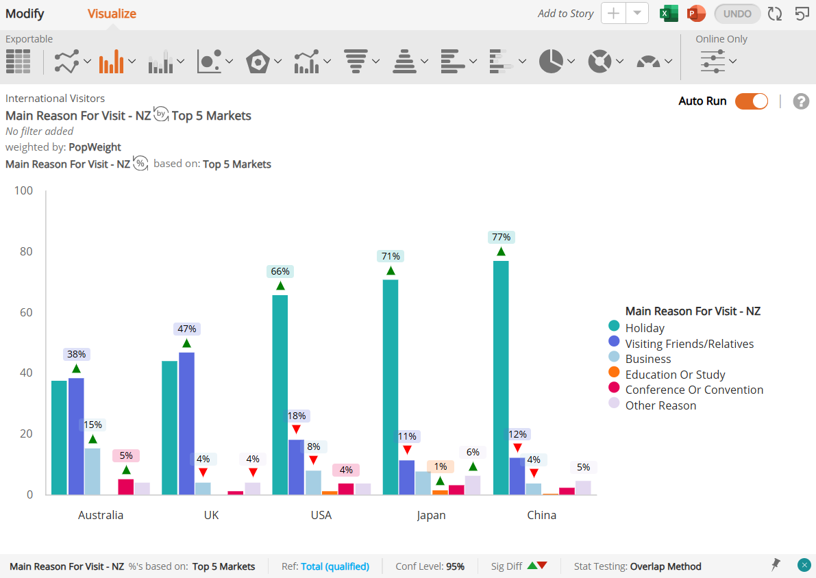Switch to the Visualize tab

point(112,14)
